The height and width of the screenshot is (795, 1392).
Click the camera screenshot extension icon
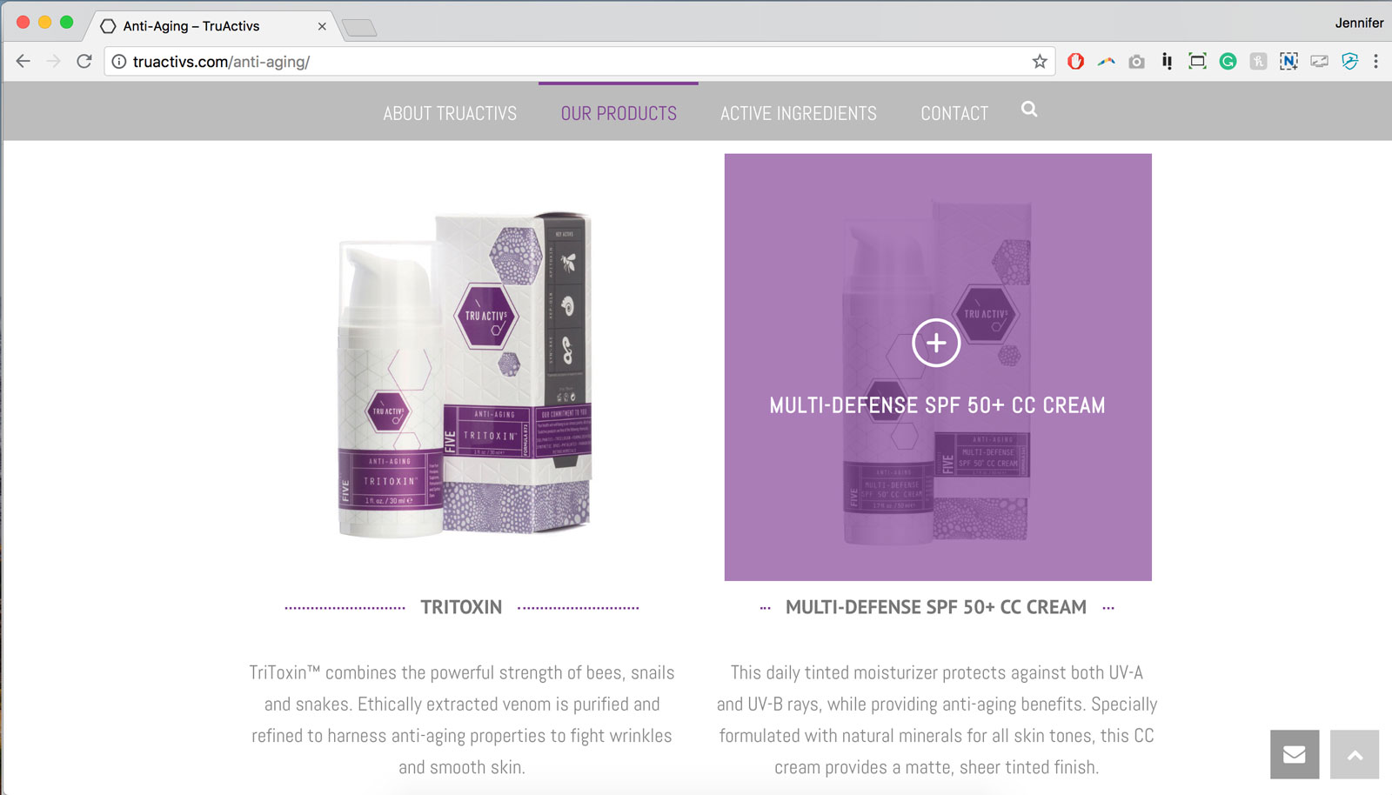[1136, 62]
